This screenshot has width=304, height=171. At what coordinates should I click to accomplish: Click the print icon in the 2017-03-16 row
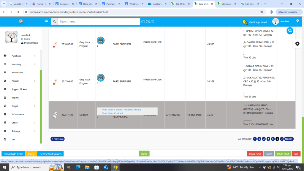click(101, 78)
